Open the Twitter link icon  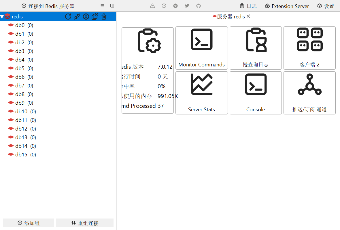click(x=187, y=6)
